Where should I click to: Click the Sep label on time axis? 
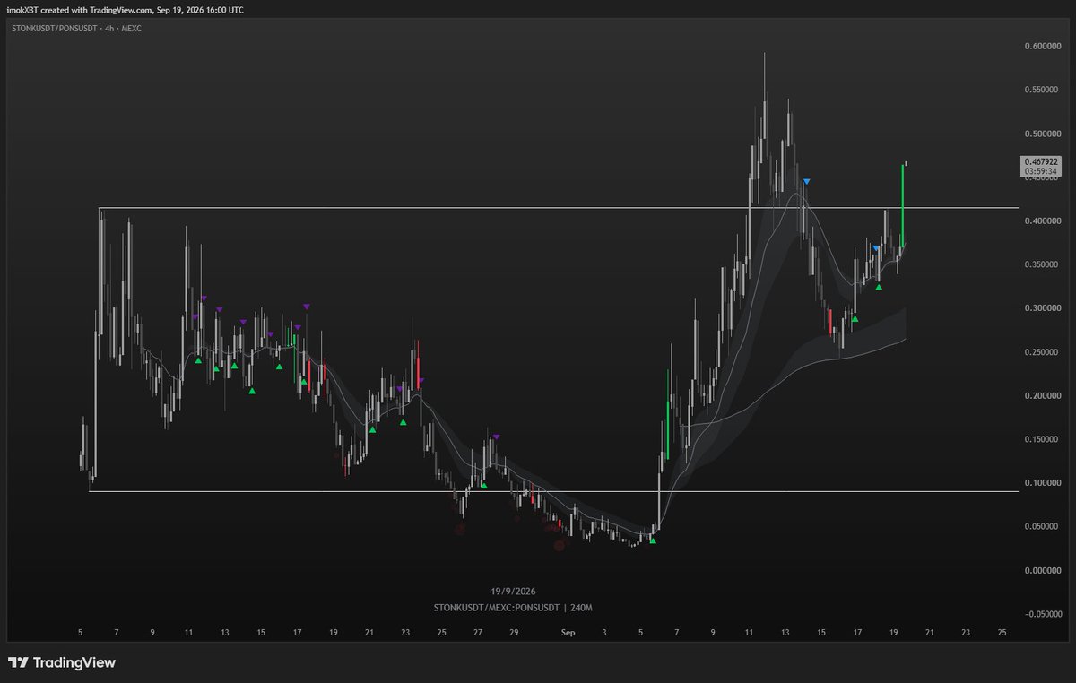[568, 633]
